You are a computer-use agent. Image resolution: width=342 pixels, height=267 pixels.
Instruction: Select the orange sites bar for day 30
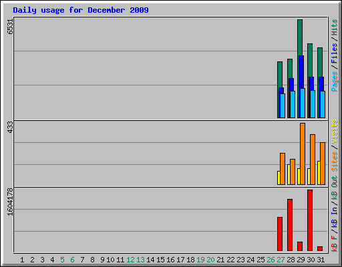pyautogui.click(x=313, y=160)
